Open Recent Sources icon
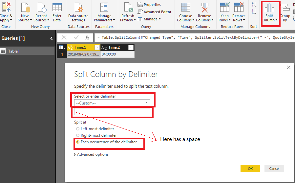The width and height of the screenshot is (295, 183). 42,7
